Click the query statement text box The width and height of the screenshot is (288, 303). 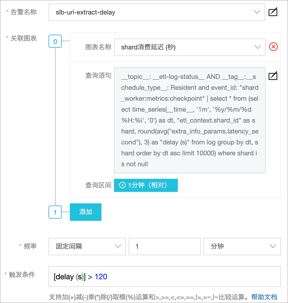(x=190, y=120)
